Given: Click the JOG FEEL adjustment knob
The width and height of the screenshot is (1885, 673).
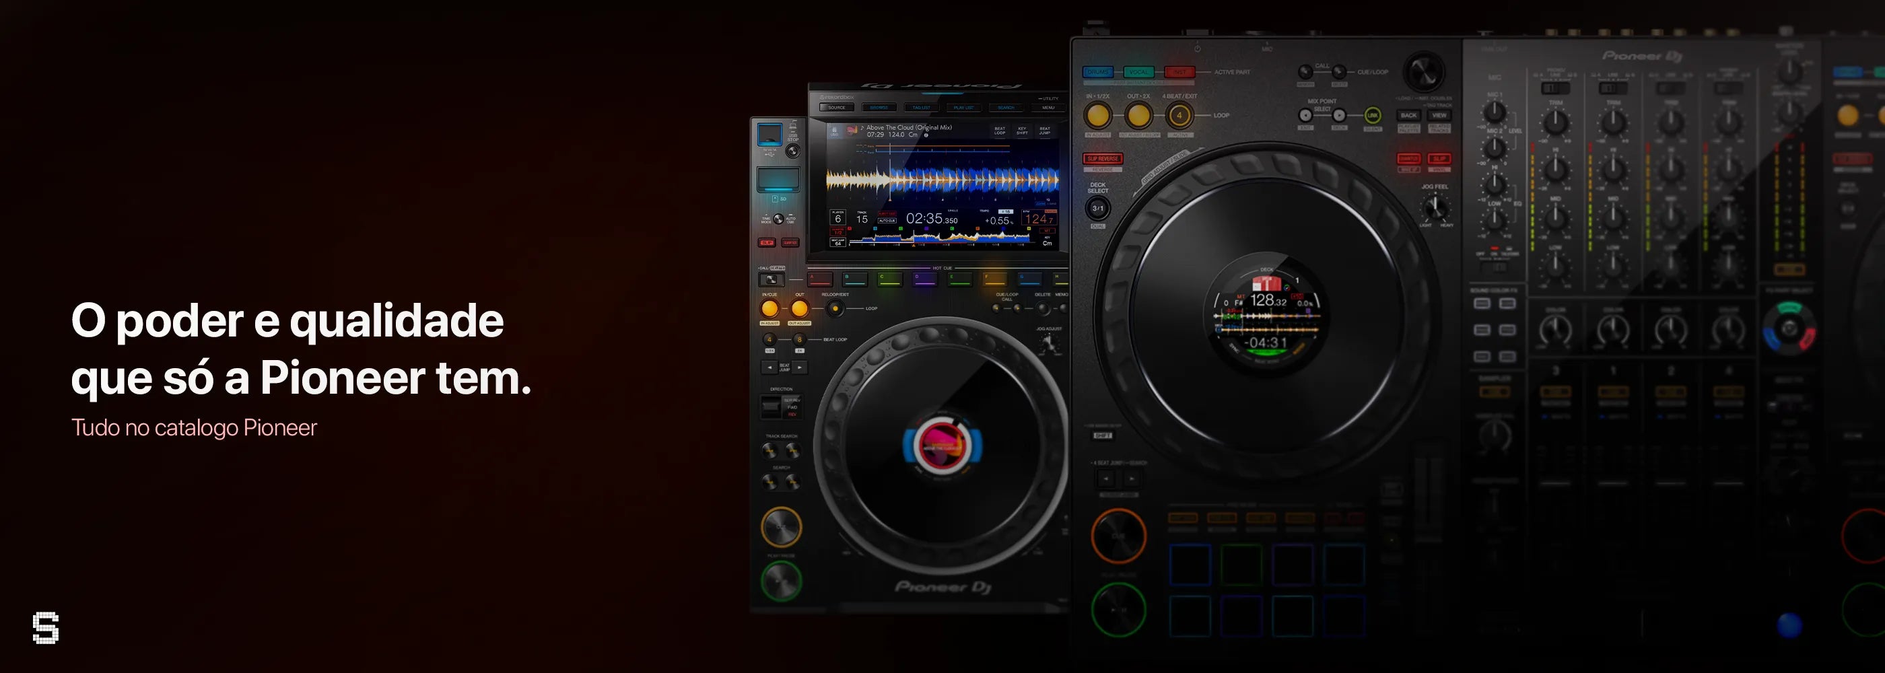Looking at the screenshot, I should click(x=1434, y=209).
